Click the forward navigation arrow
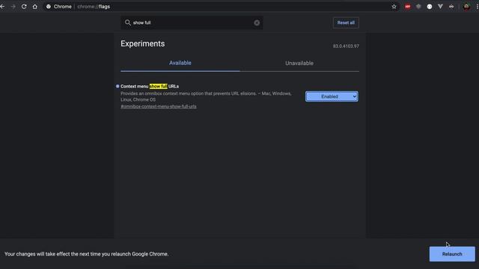The width and height of the screenshot is (479, 269). [13, 7]
